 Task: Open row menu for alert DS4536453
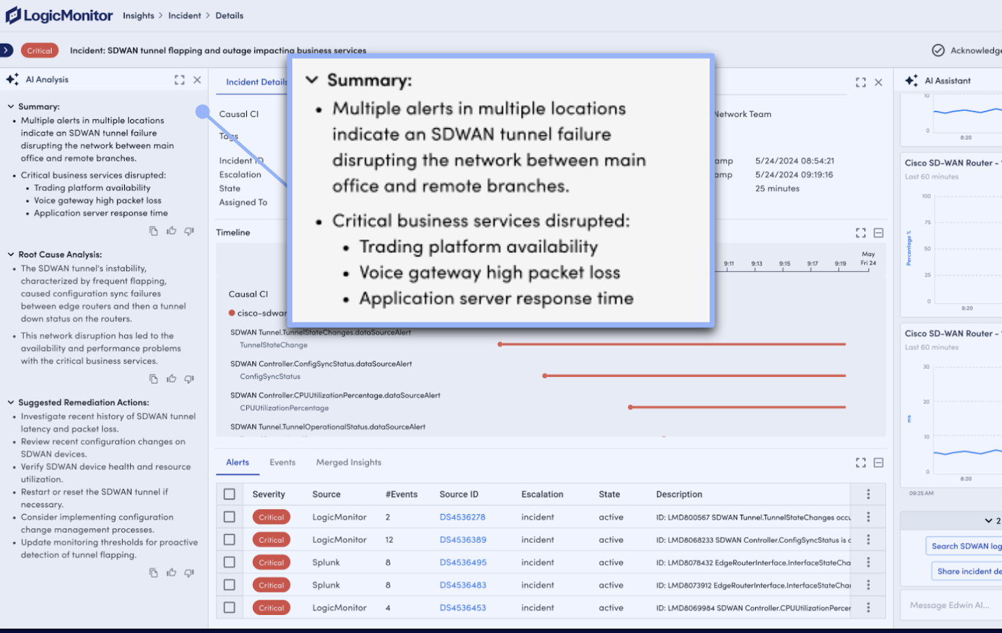pos(868,607)
